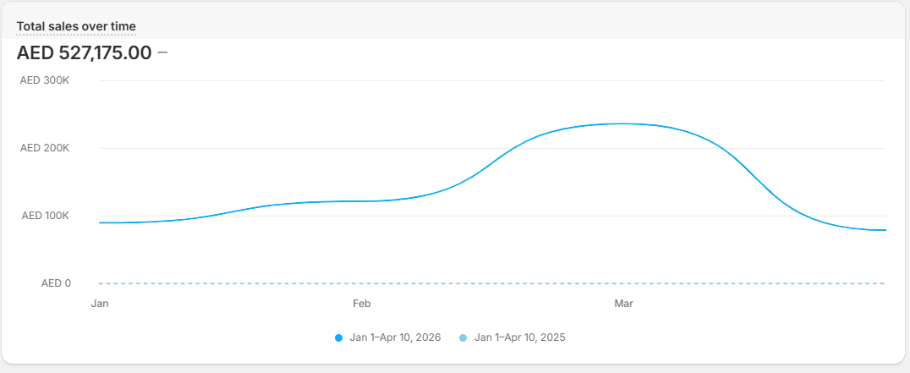Viewport: 910px width, 373px height.
Task: Click the blue dot for the 2026 legend
Action: (339, 337)
